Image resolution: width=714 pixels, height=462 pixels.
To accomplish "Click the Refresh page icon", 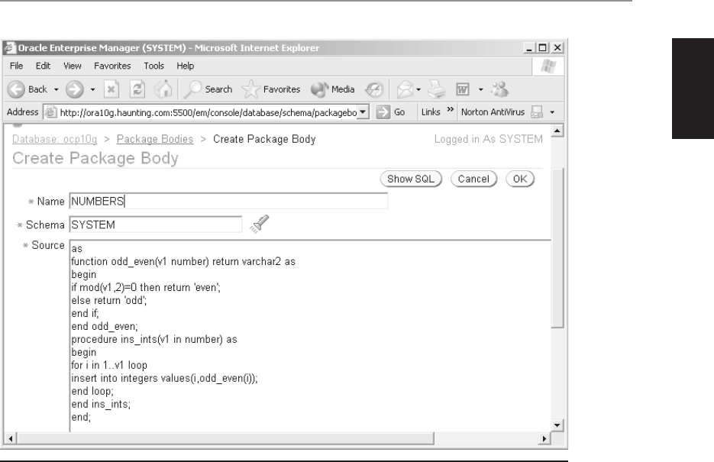I will [x=137, y=89].
